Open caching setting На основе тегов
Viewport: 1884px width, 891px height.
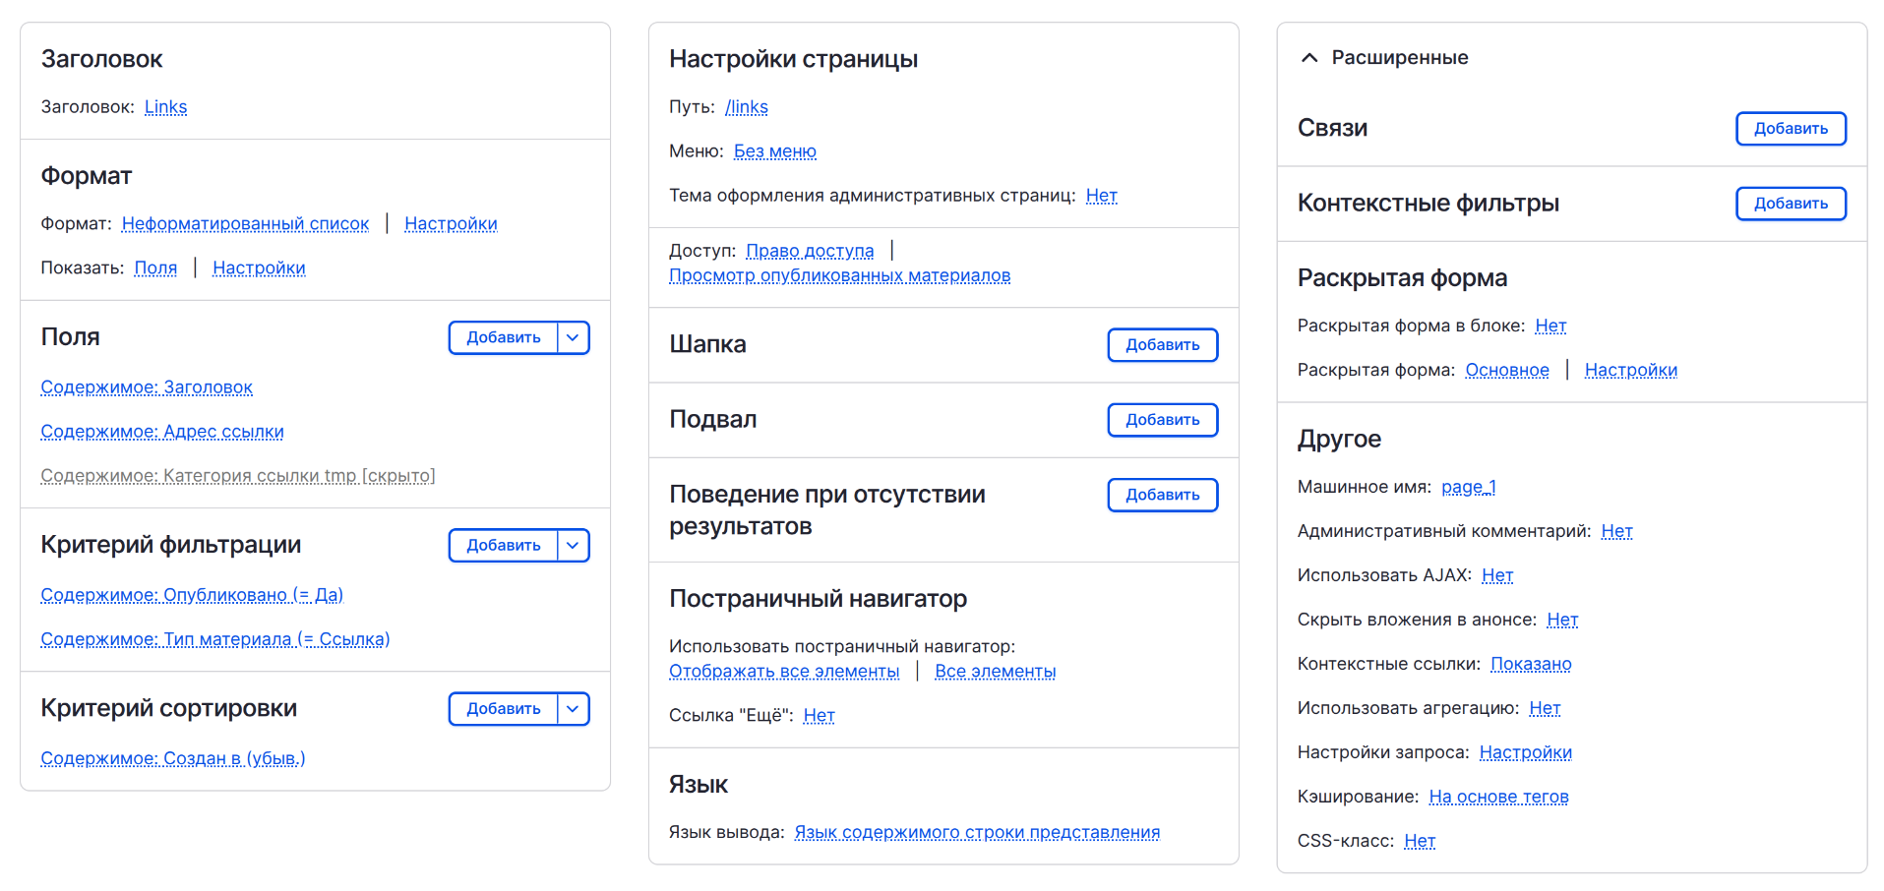point(1497,797)
